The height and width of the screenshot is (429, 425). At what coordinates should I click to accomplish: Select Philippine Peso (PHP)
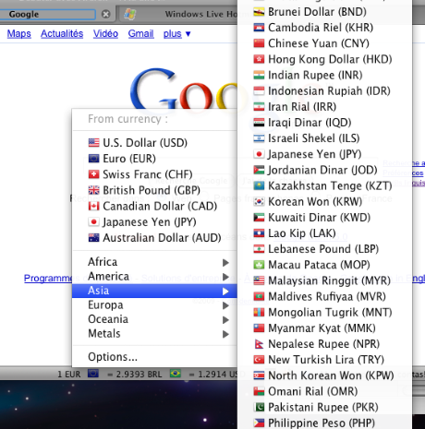pos(325,423)
